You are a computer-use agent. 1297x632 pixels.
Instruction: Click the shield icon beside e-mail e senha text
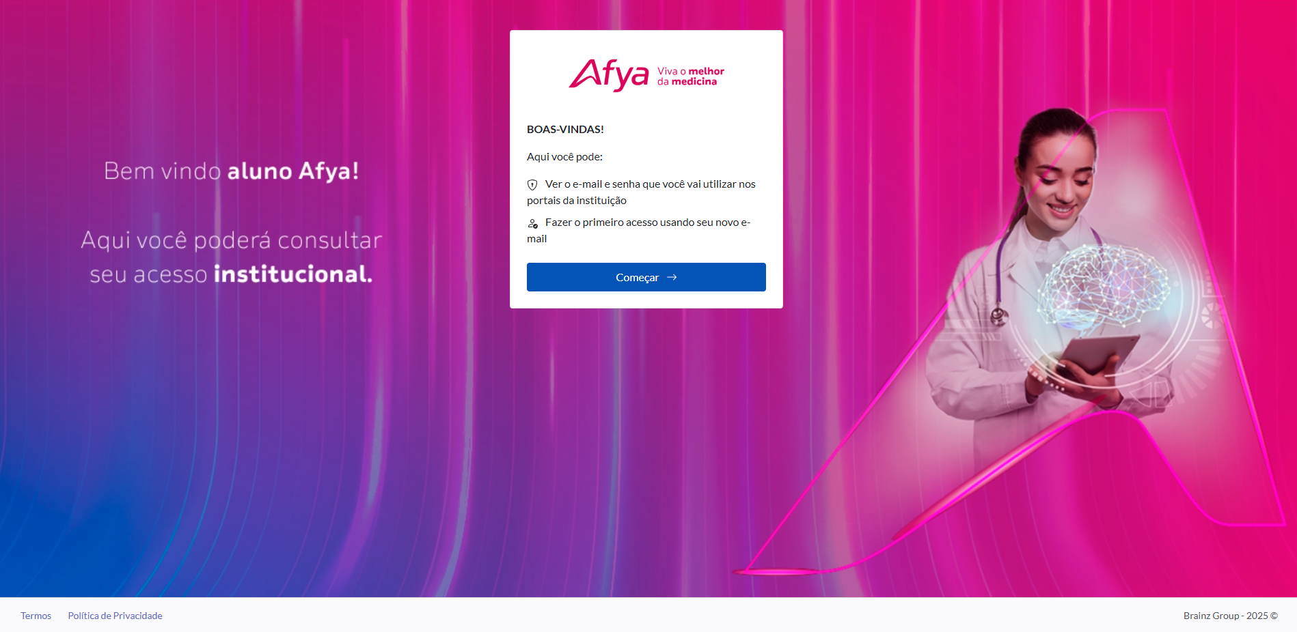point(532,184)
